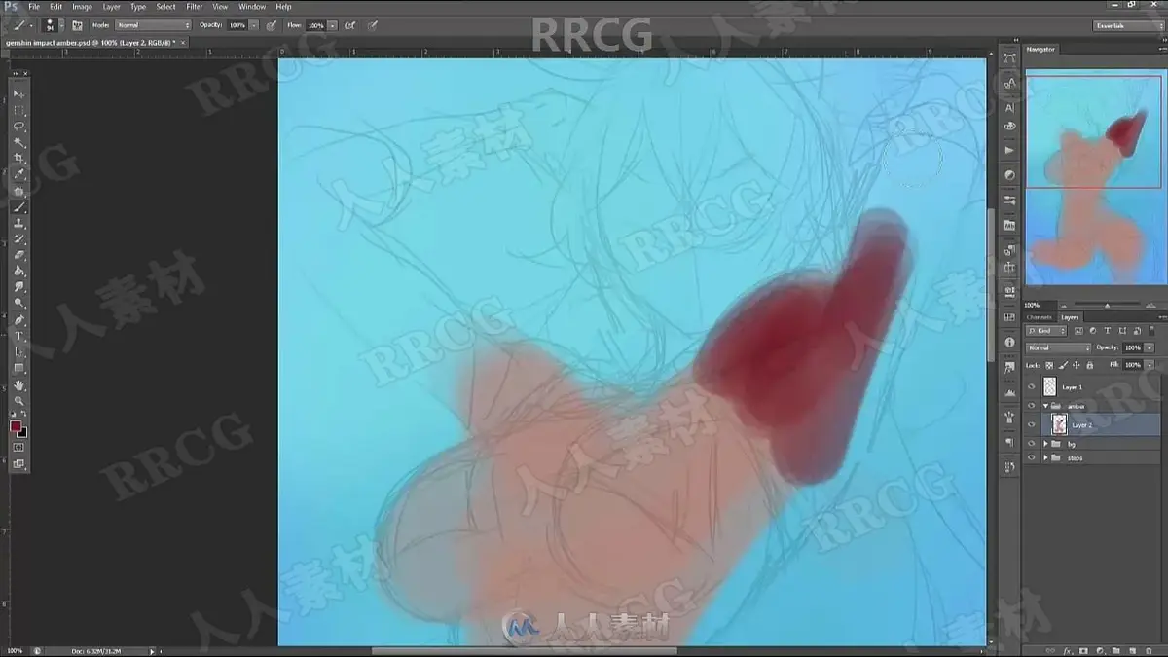
Task: Select the Pen tool
Action: (x=19, y=320)
